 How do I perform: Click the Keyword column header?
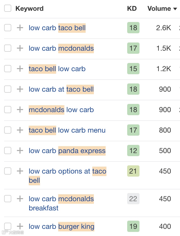(x=29, y=8)
